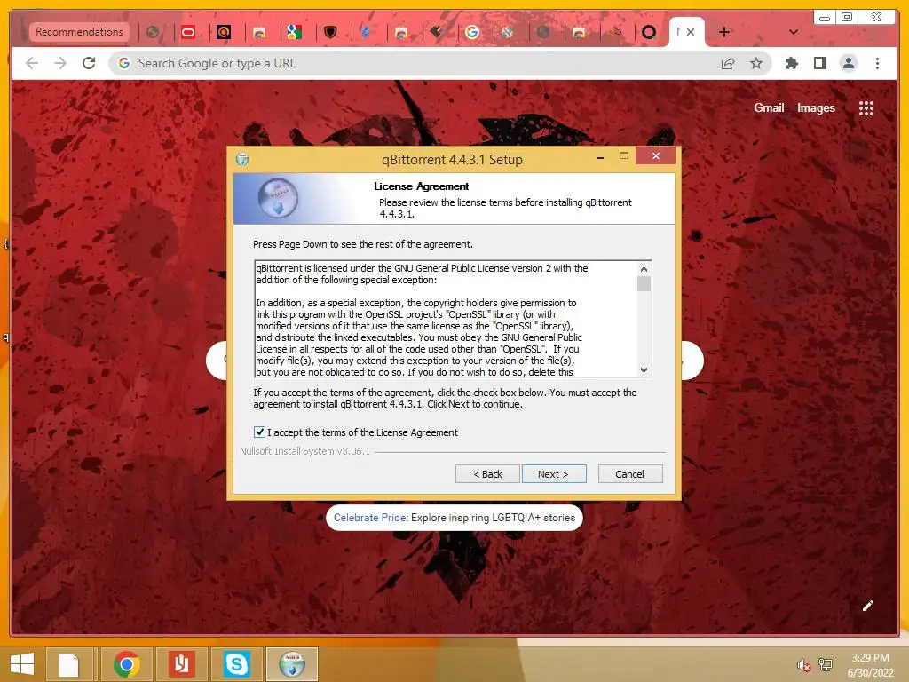Minimize the qBittorrent Setup dialog
Viewport: 909px width, 682px height.
(600, 157)
